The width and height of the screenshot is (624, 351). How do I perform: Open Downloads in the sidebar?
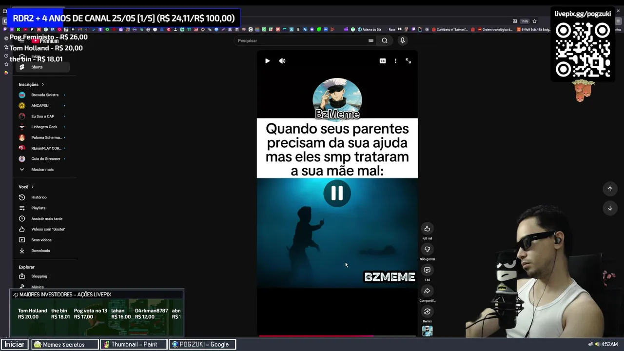coord(43,251)
